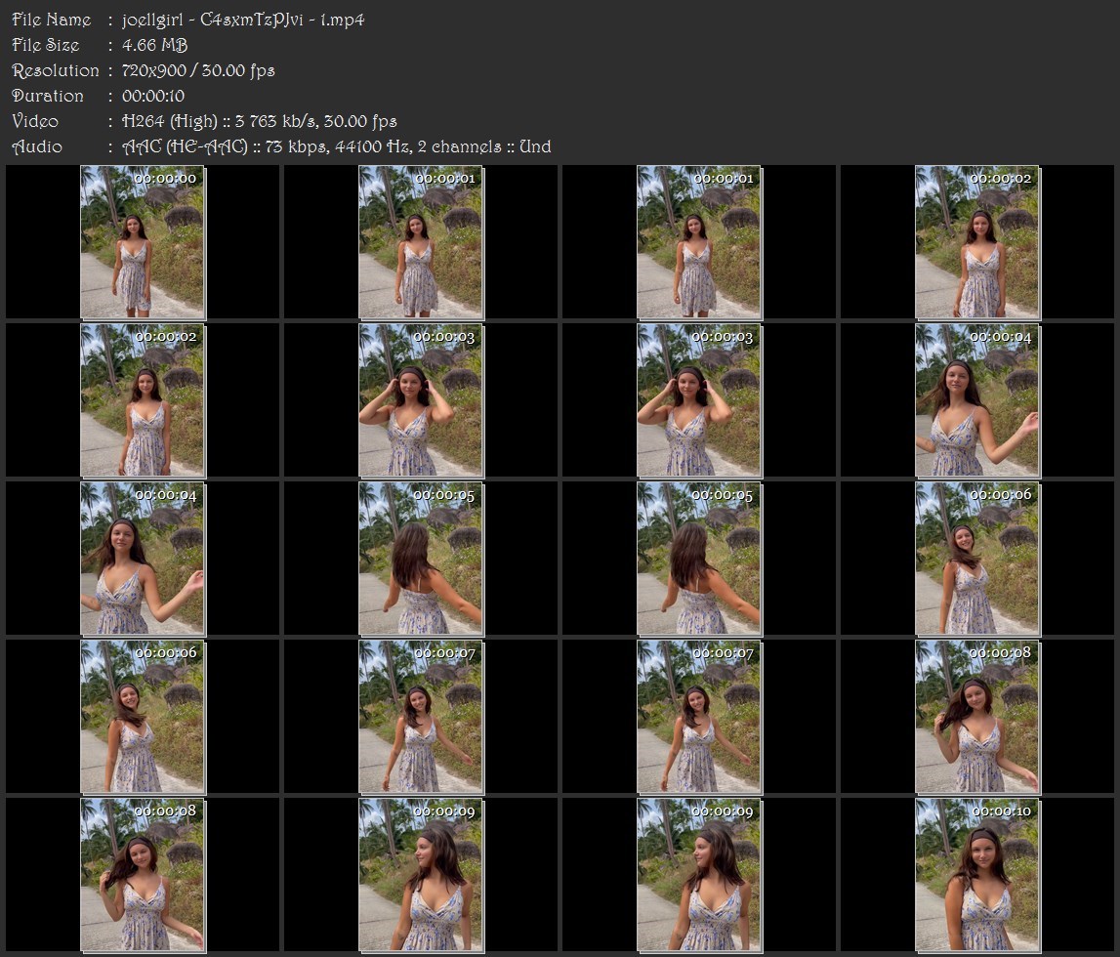Click the "Duration" label
1120x957 pixels.
(48, 96)
